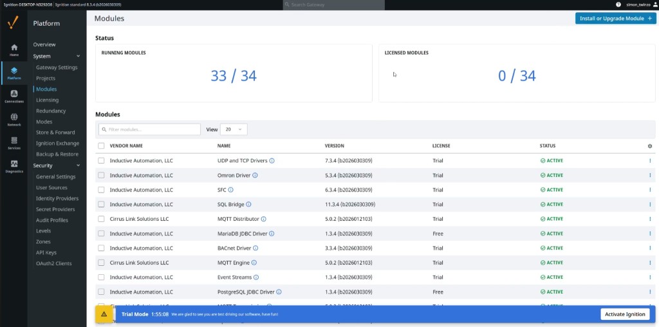Check the BACnet Driver row checkbox
This screenshot has width=659, height=327.
coord(101,248)
